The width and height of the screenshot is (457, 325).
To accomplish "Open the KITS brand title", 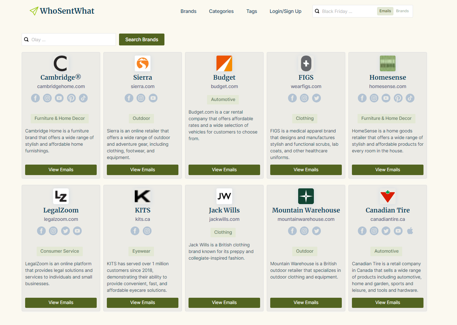I will click(x=142, y=210).
